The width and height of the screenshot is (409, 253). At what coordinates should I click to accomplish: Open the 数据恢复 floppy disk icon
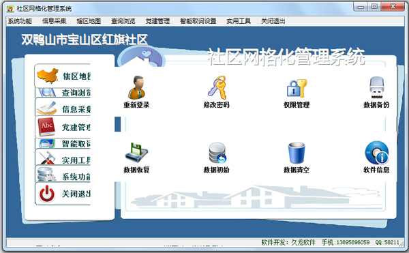point(136,153)
